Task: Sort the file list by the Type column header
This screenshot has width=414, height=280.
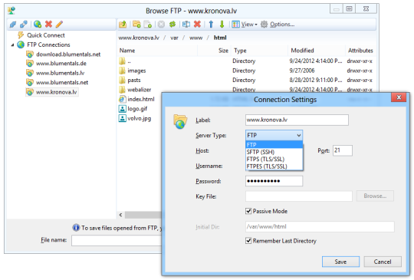Action: [260, 51]
